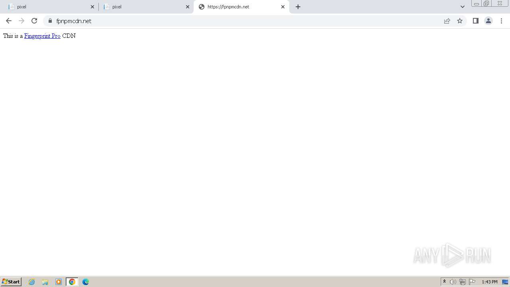Open a new tab with the plus button
Image resolution: width=510 pixels, height=287 pixels.
click(x=298, y=7)
